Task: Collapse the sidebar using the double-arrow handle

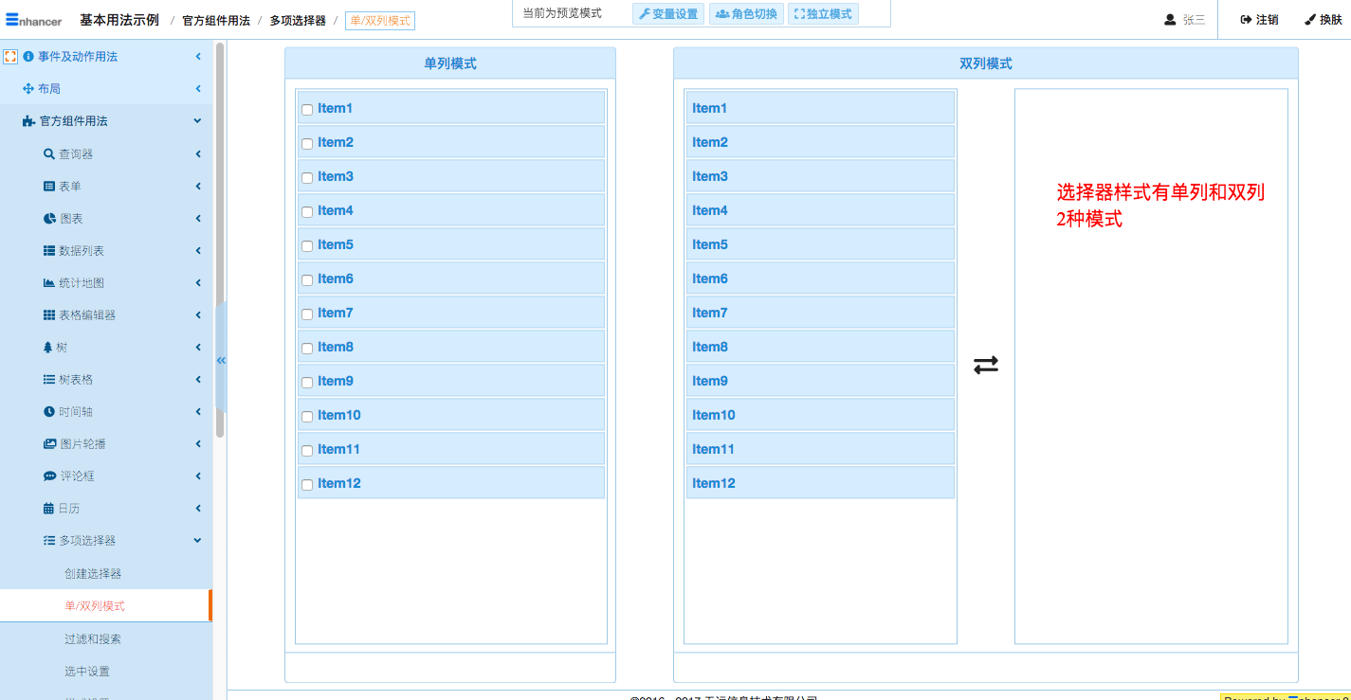Action: pyautogui.click(x=221, y=360)
